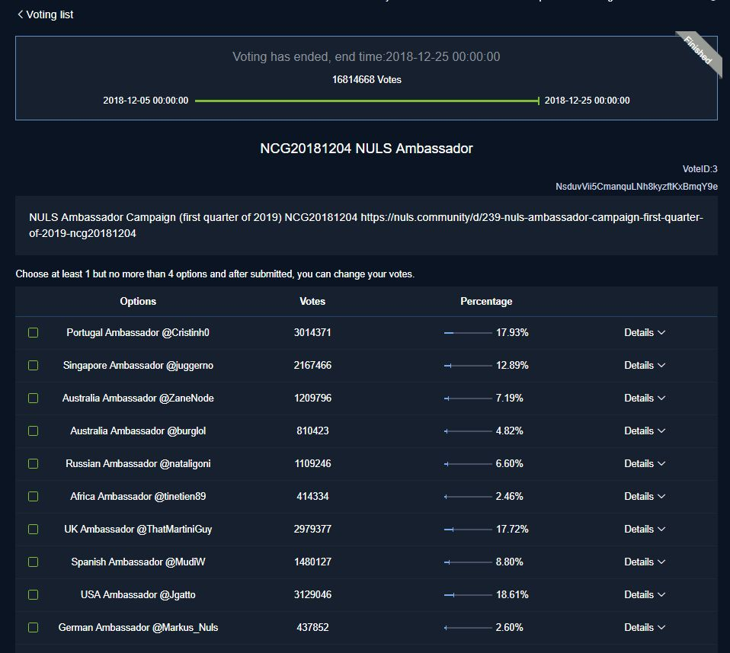The height and width of the screenshot is (653, 730).
Task: Expand Details for USA Ambassador row
Action: click(645, 595)
